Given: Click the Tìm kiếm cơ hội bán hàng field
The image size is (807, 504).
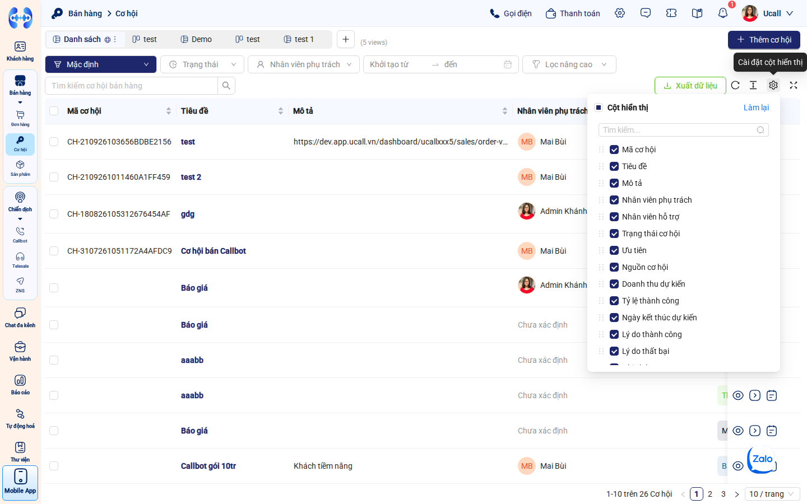Looking at the screenshot, I should (x=131, y=86).
